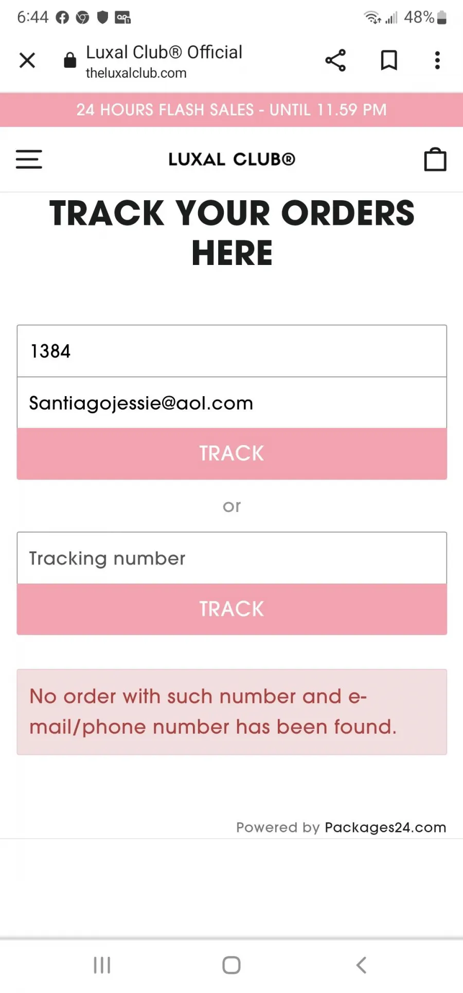Open the browser three-dot menu

437,60
